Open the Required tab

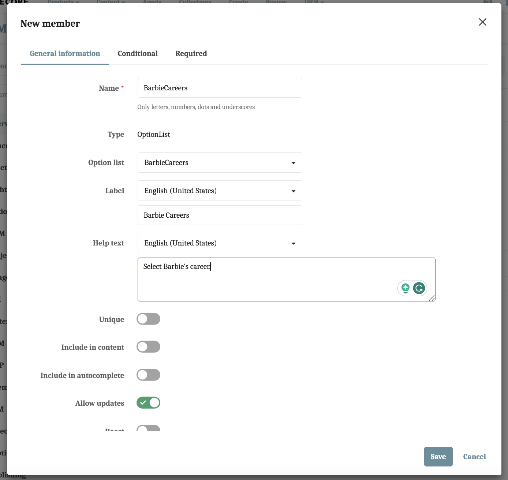[191, 53]
